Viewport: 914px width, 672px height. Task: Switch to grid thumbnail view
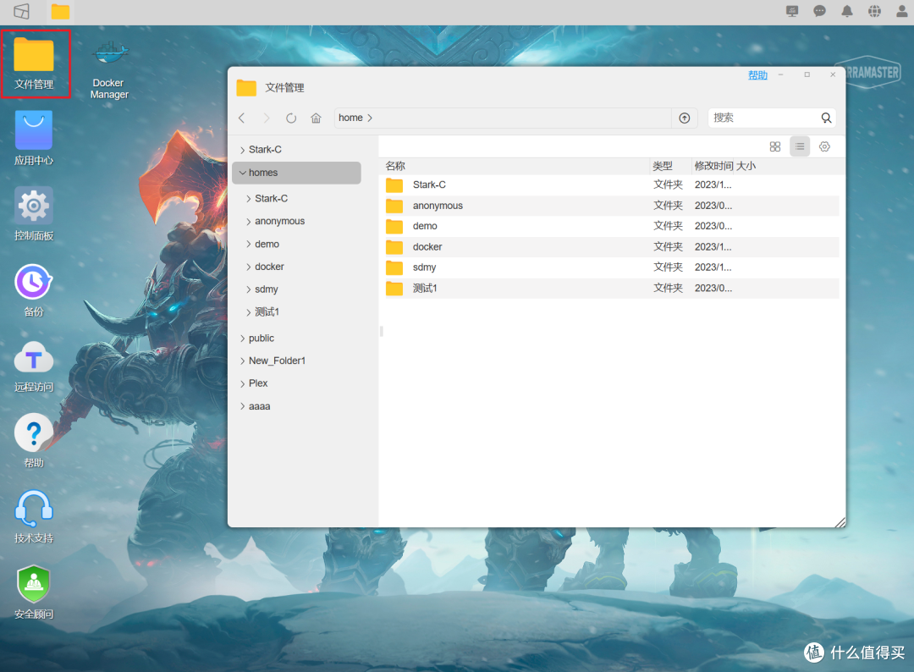774,147
